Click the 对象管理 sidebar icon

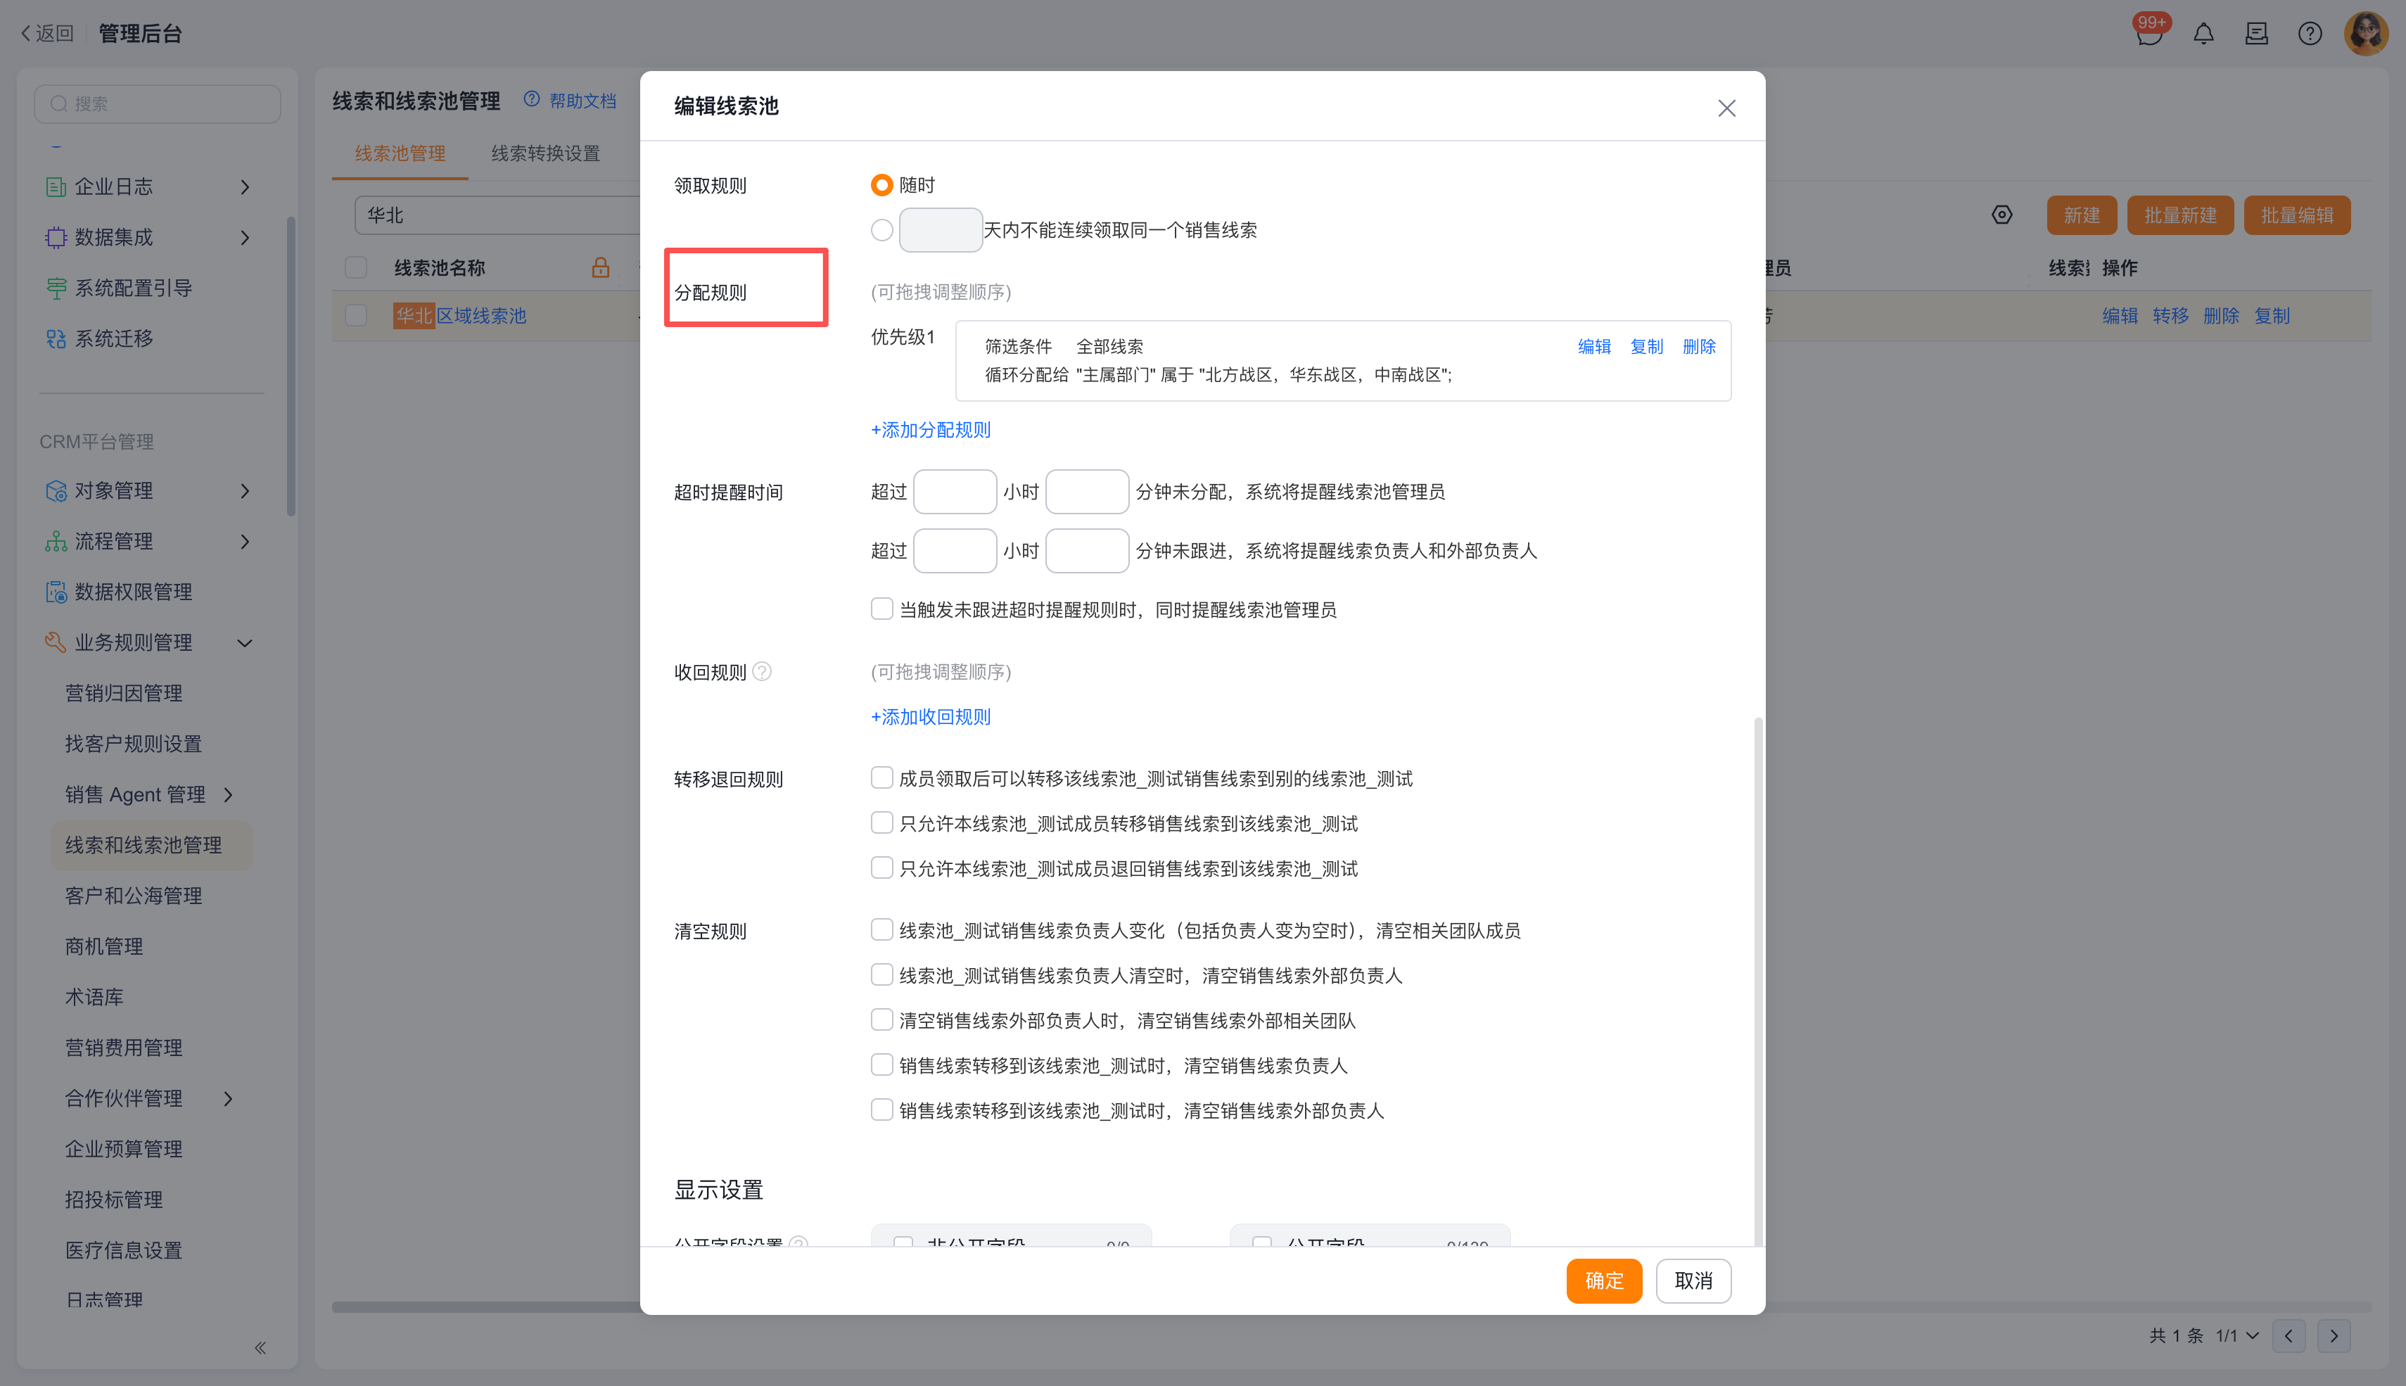pyautogui.click(x=56, y=490)
